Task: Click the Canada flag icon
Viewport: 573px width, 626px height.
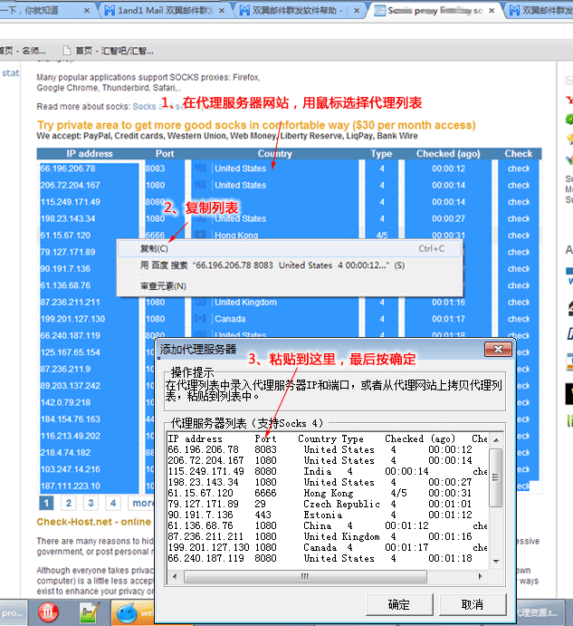Action: click(200, 319)
